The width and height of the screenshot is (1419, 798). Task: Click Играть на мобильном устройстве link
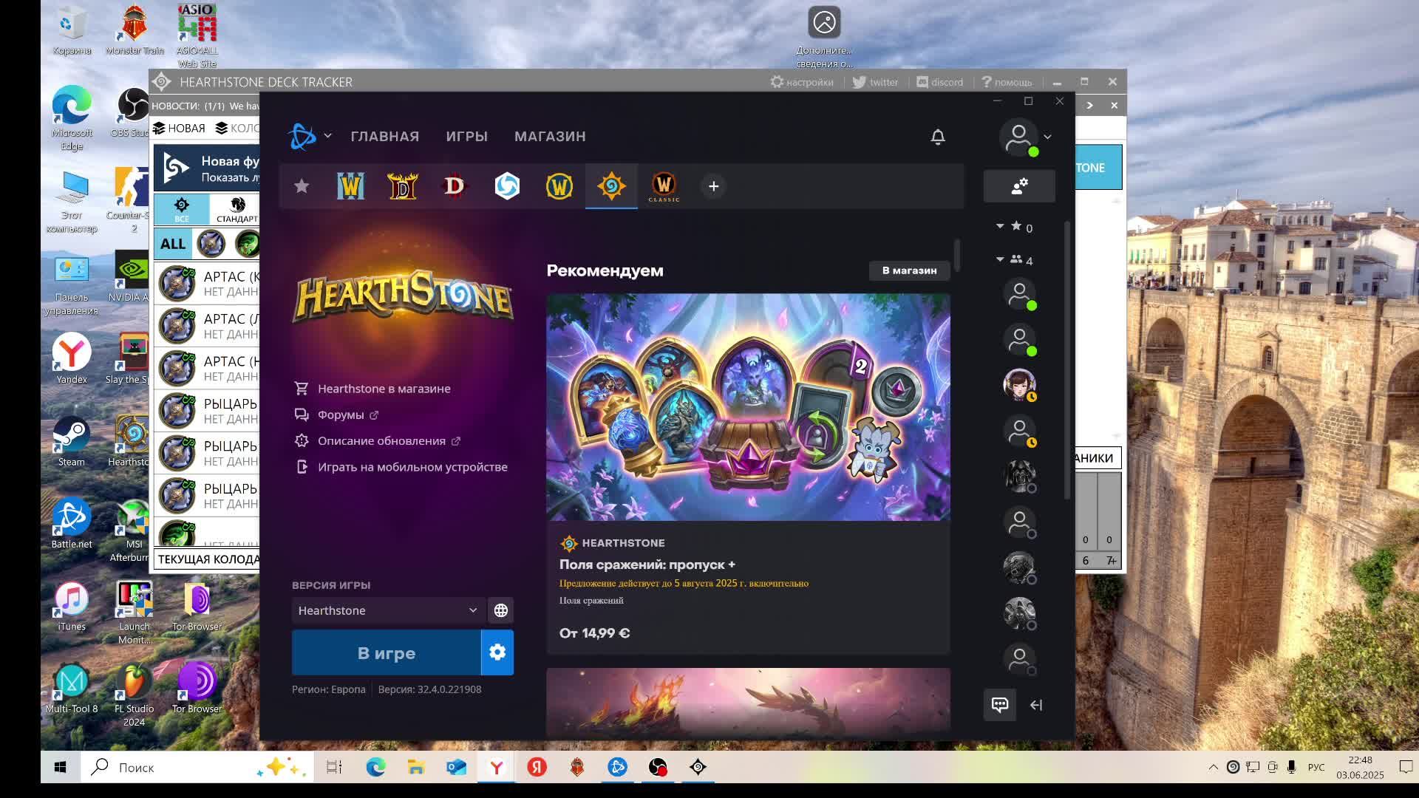pyautogui.click(x=412, y=467)
